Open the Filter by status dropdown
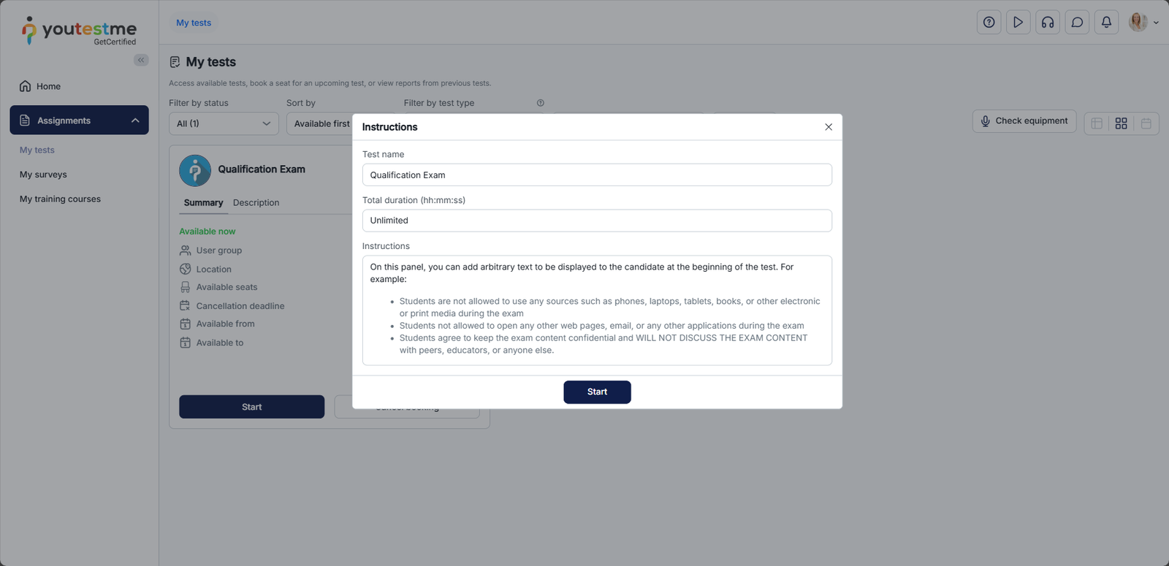The image size is (1169, 566). pyautogui.click(x=224, y=123)
